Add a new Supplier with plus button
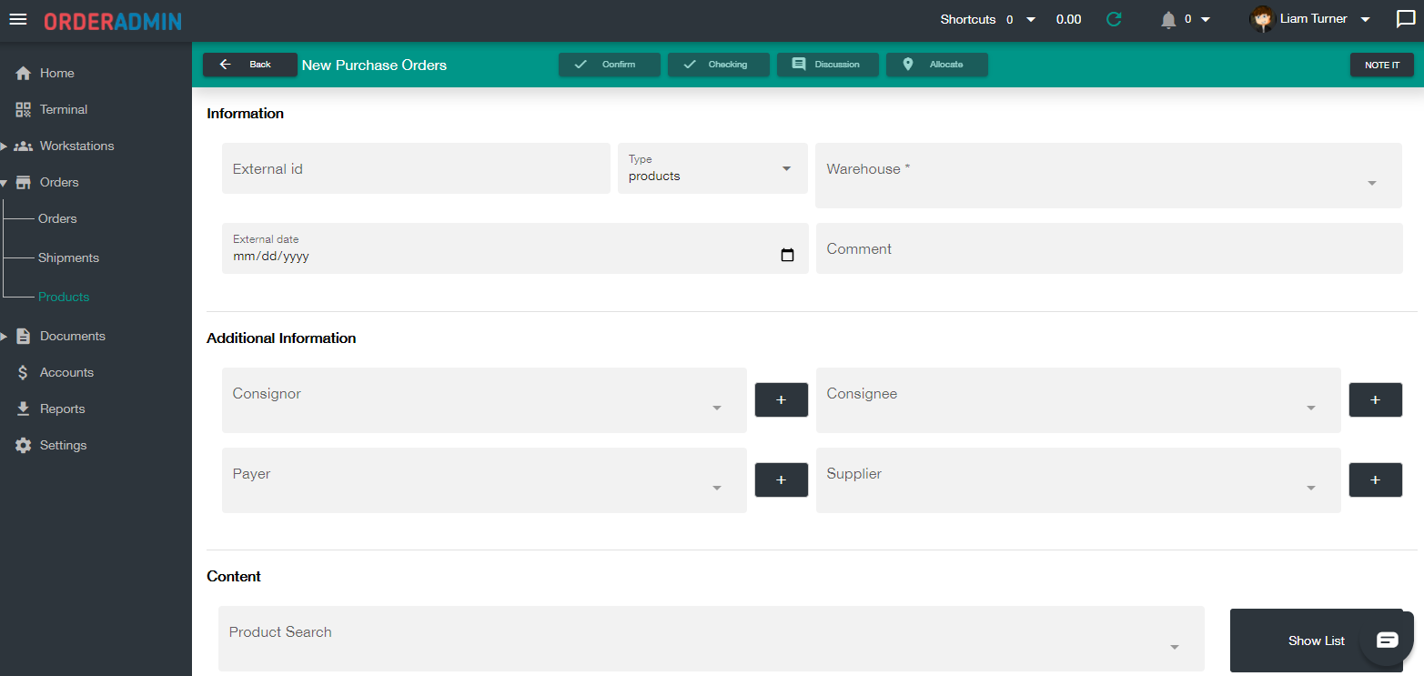This screenshot has width=1424, height=676. tap(1376, 480)
